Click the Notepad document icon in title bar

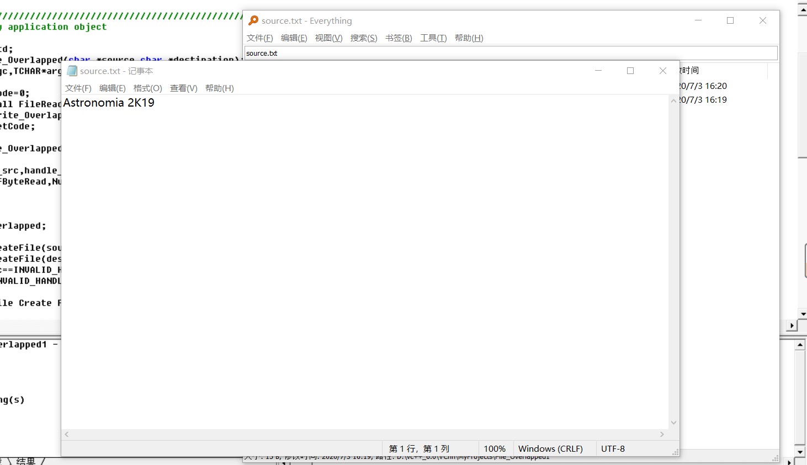72,71
